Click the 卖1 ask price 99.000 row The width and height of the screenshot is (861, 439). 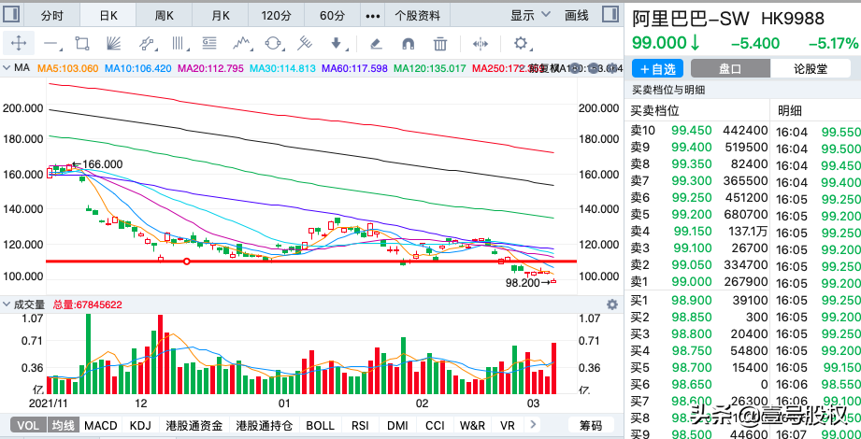pyautogui.click(x=698, y=282)
